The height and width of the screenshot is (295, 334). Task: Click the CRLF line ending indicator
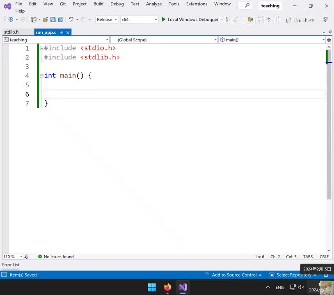tap(324, 256)
